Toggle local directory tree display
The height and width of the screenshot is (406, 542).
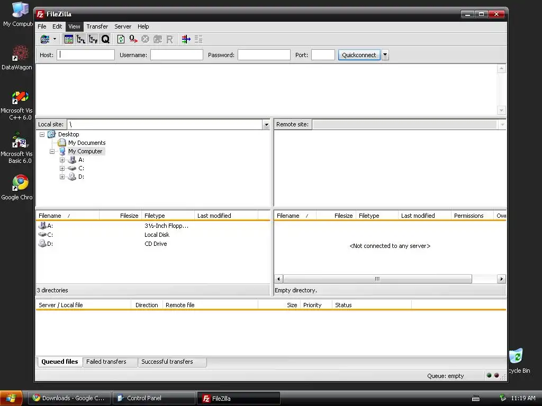pos(81,39)
